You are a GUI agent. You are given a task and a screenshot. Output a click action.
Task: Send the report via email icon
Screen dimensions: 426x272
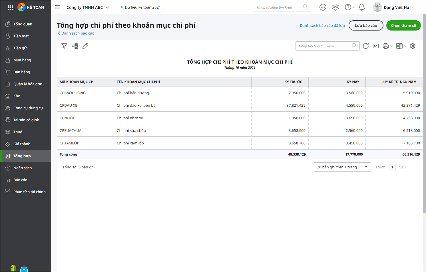(x=376, y=46)
